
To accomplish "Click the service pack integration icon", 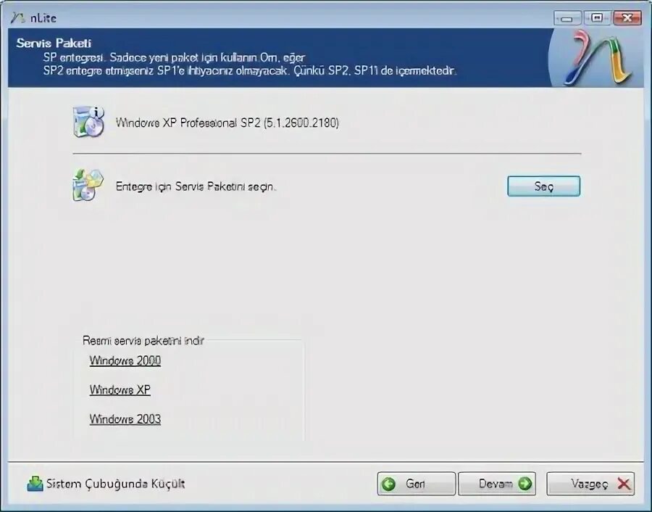I will [x=88, y=185].
